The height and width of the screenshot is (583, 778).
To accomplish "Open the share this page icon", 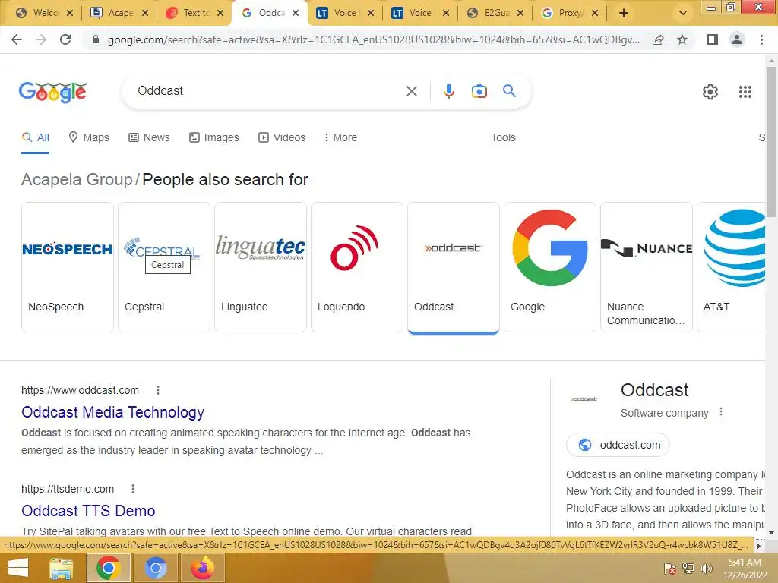I will point(658,39).
